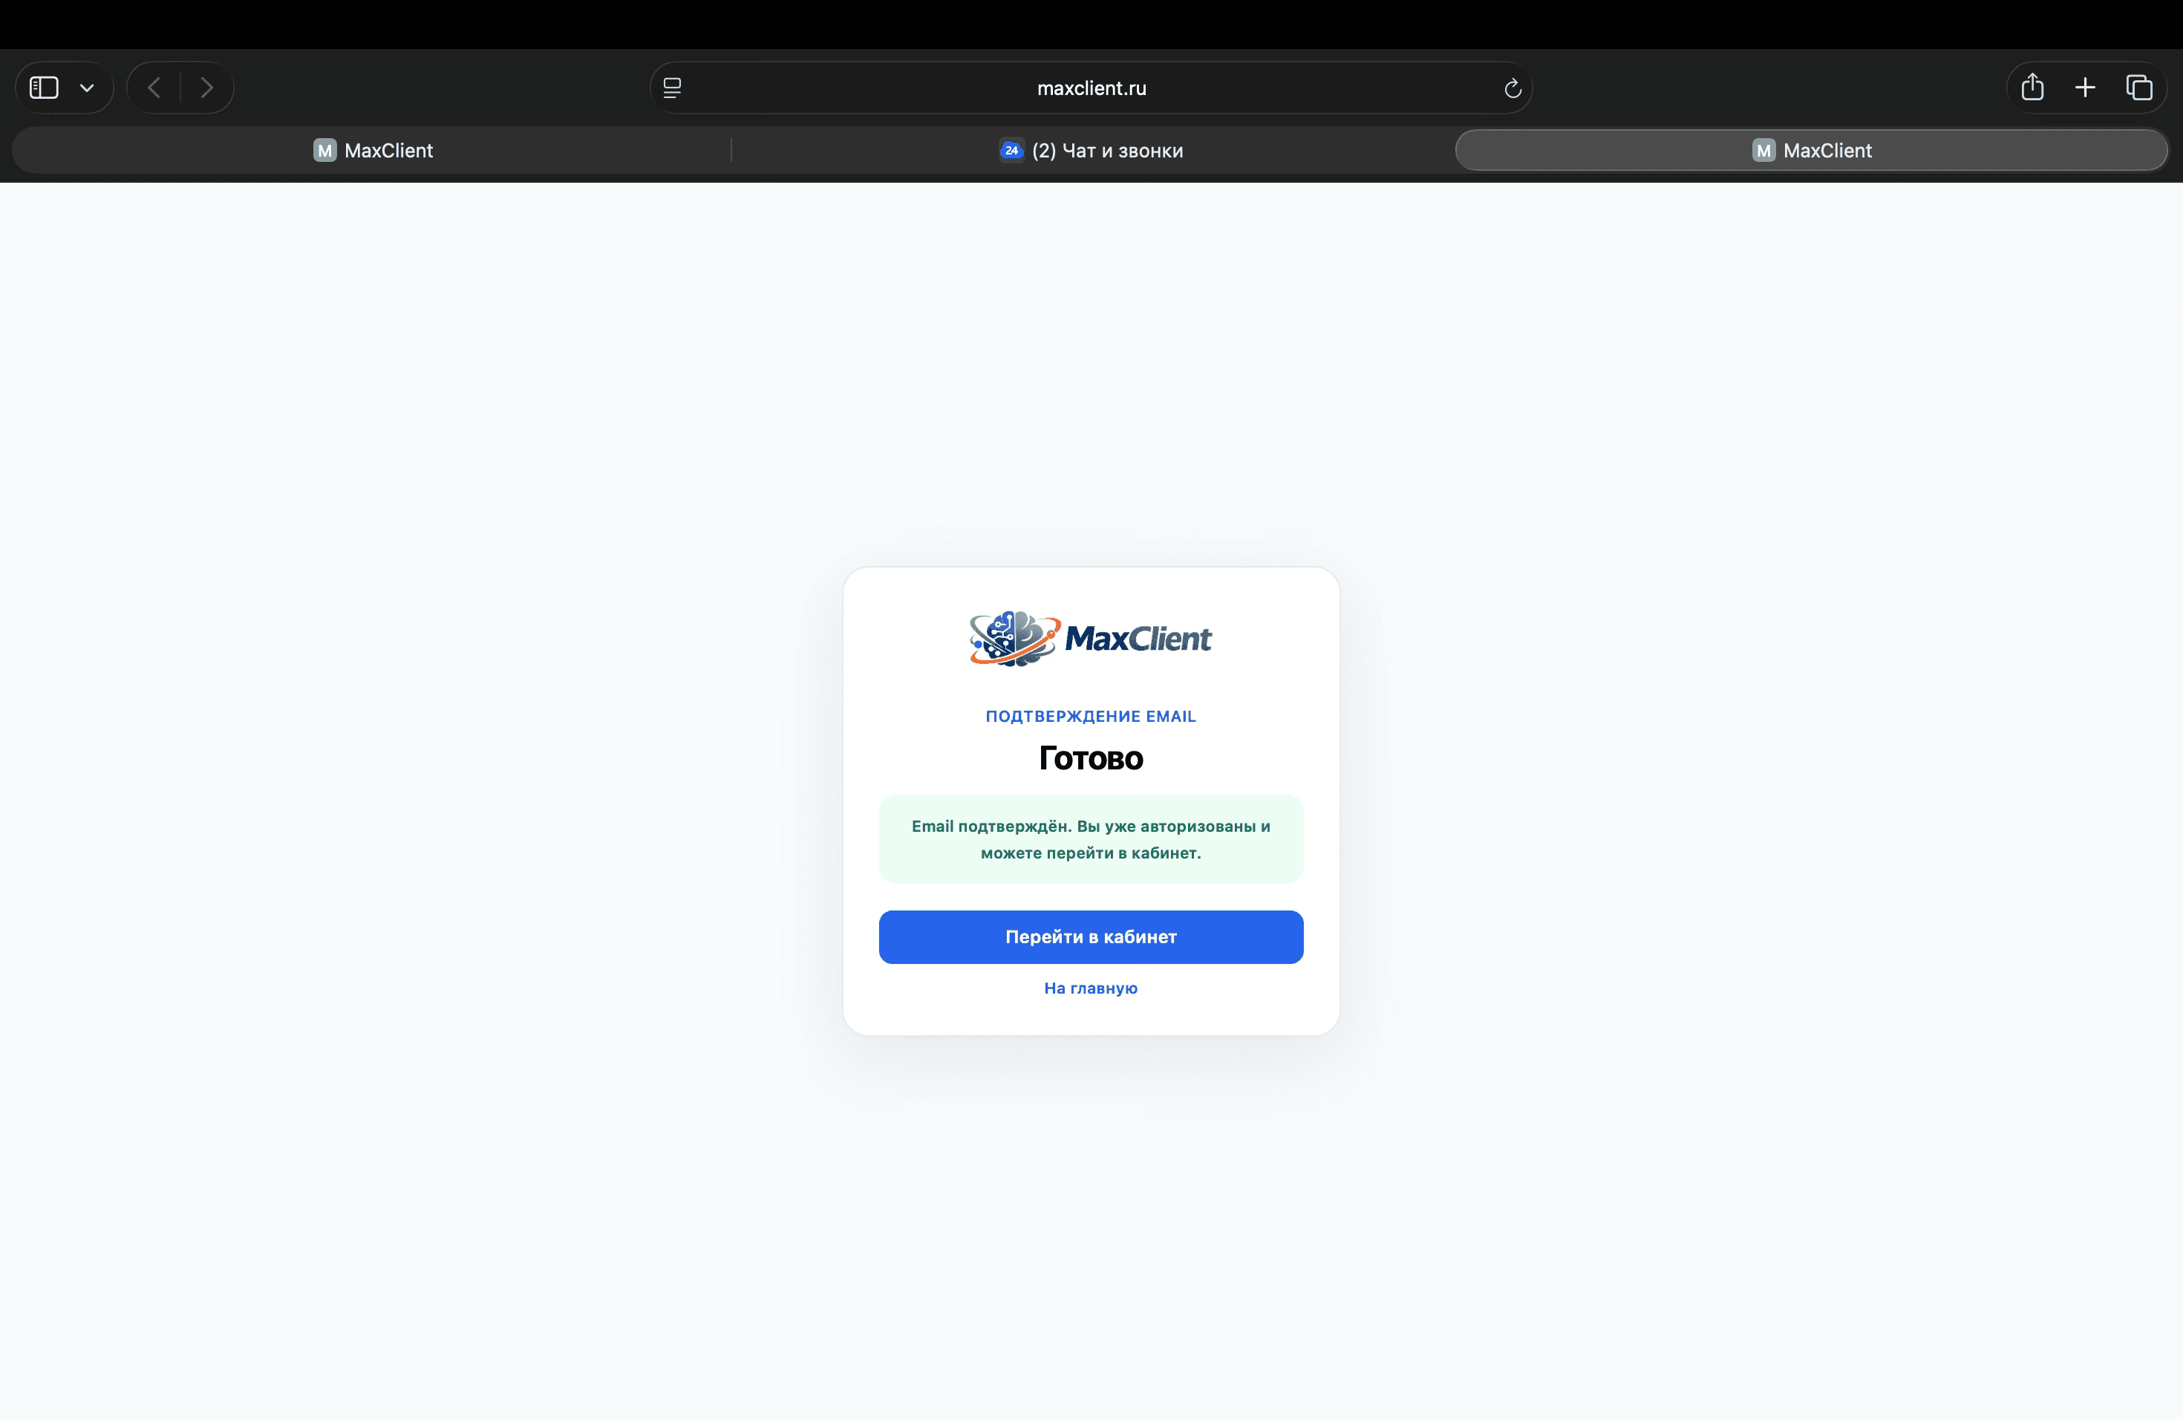Click the "Email подтверждён" confirmation message
Viewport: 2183px width, 1420px height.
[1091, 839]
